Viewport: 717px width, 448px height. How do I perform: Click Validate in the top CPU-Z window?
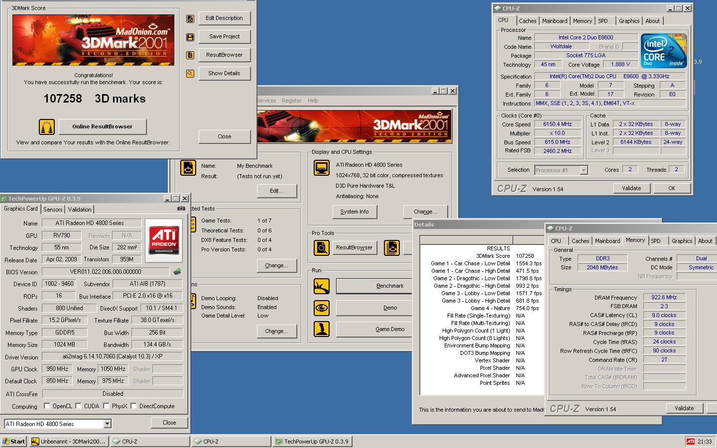631,188
